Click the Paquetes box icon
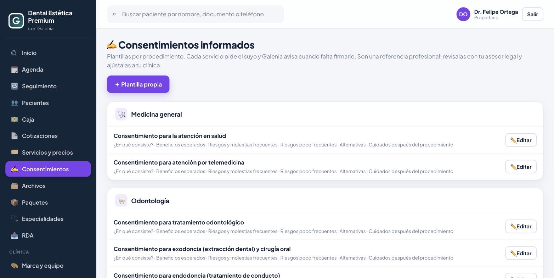This screenshot has height=278, width=554. click(x=14, y=202)
